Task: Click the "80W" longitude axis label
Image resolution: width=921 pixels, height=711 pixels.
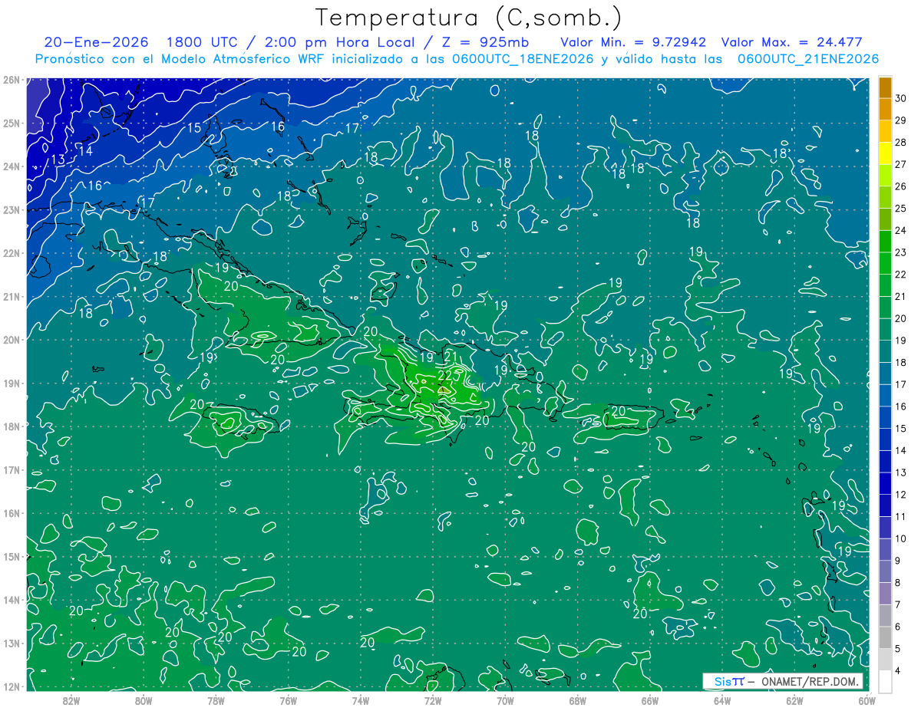Action: [x=144, y=700]
